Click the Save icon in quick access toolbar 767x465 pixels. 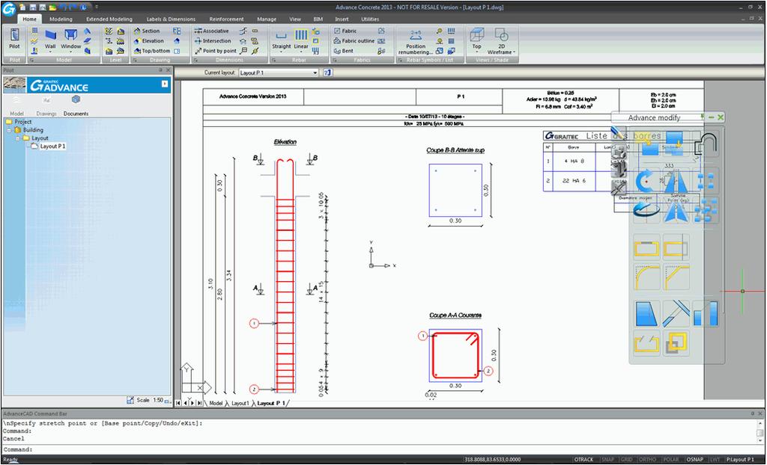point(32,7)
